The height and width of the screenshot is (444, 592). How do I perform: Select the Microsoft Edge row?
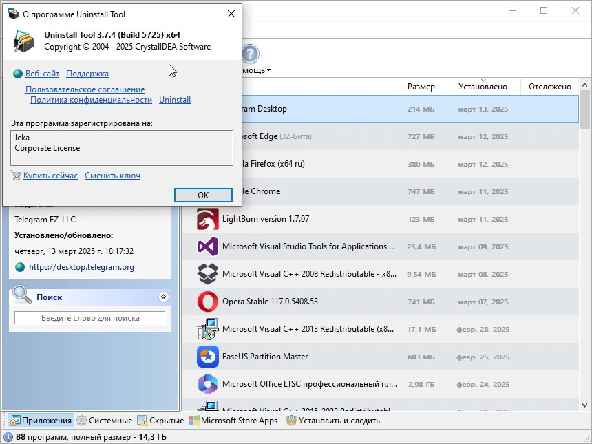[380, 136]
